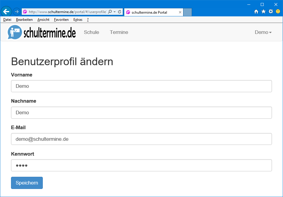This screenshot has height=197, width=283.
Task: Open the ? help menu
Action: [88, 20]
